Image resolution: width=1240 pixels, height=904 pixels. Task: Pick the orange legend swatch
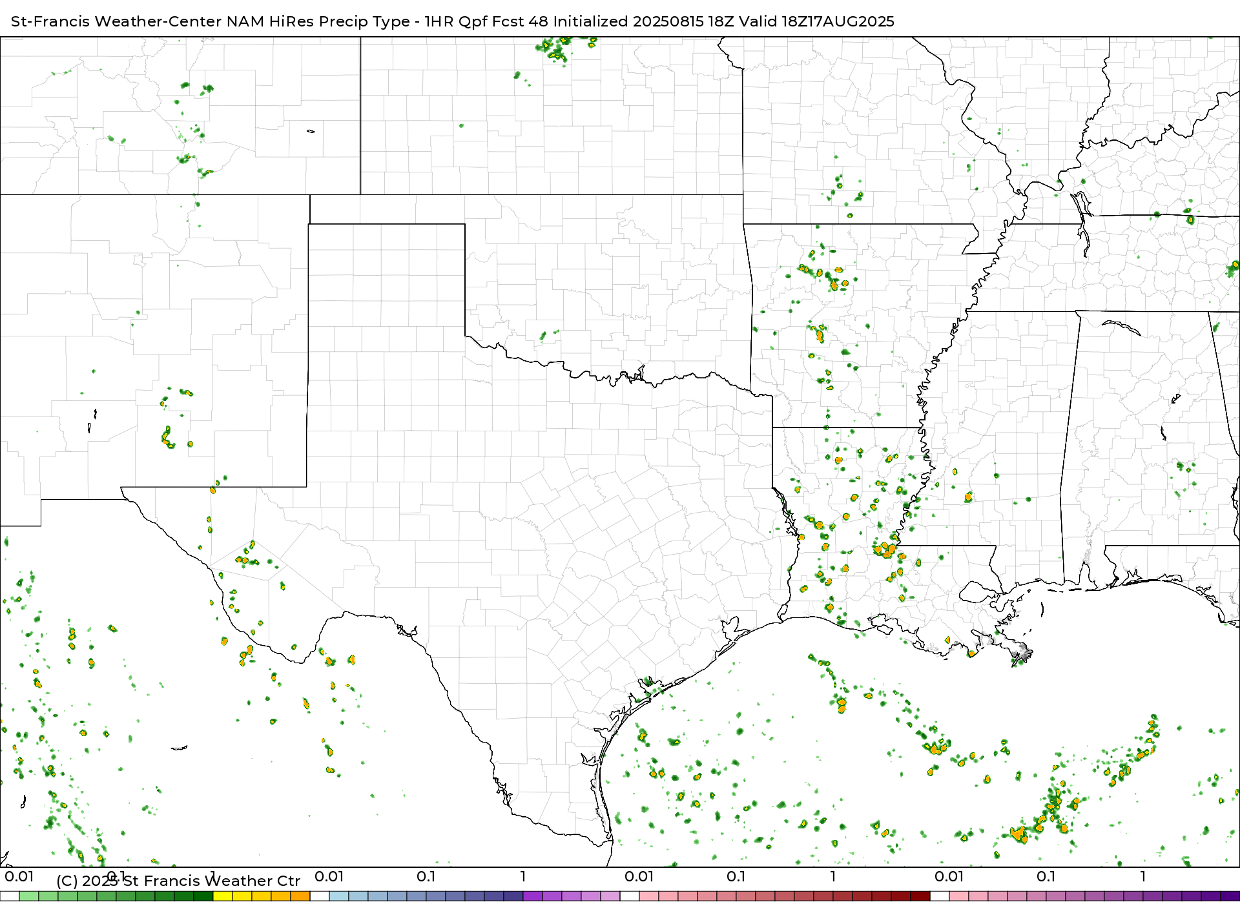click(x=300, y=896)
